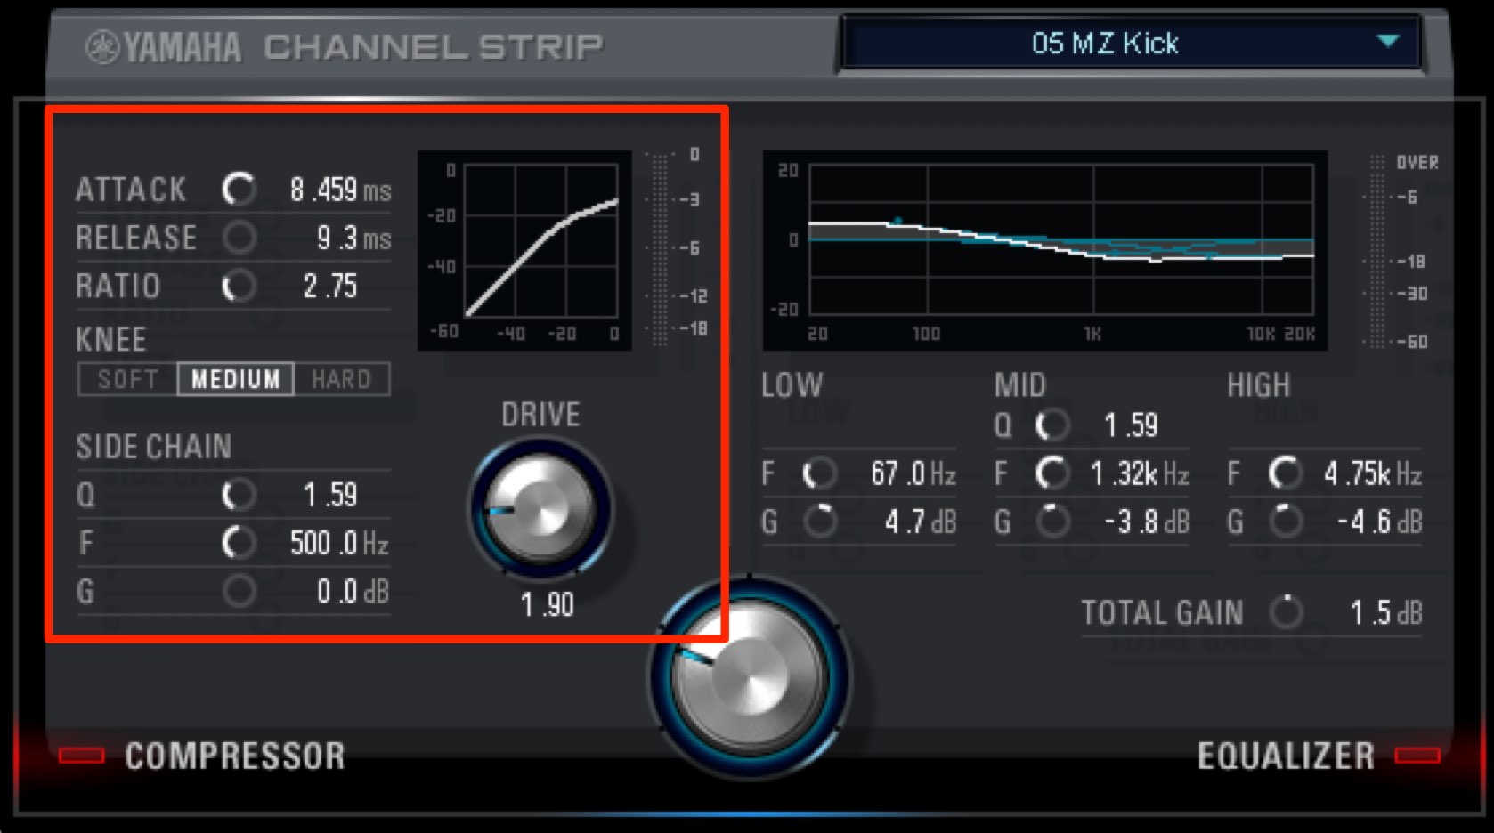Viewport: 1494px width, 833px height.
Task: Click the High band G knob
Action: [1286, 522]
